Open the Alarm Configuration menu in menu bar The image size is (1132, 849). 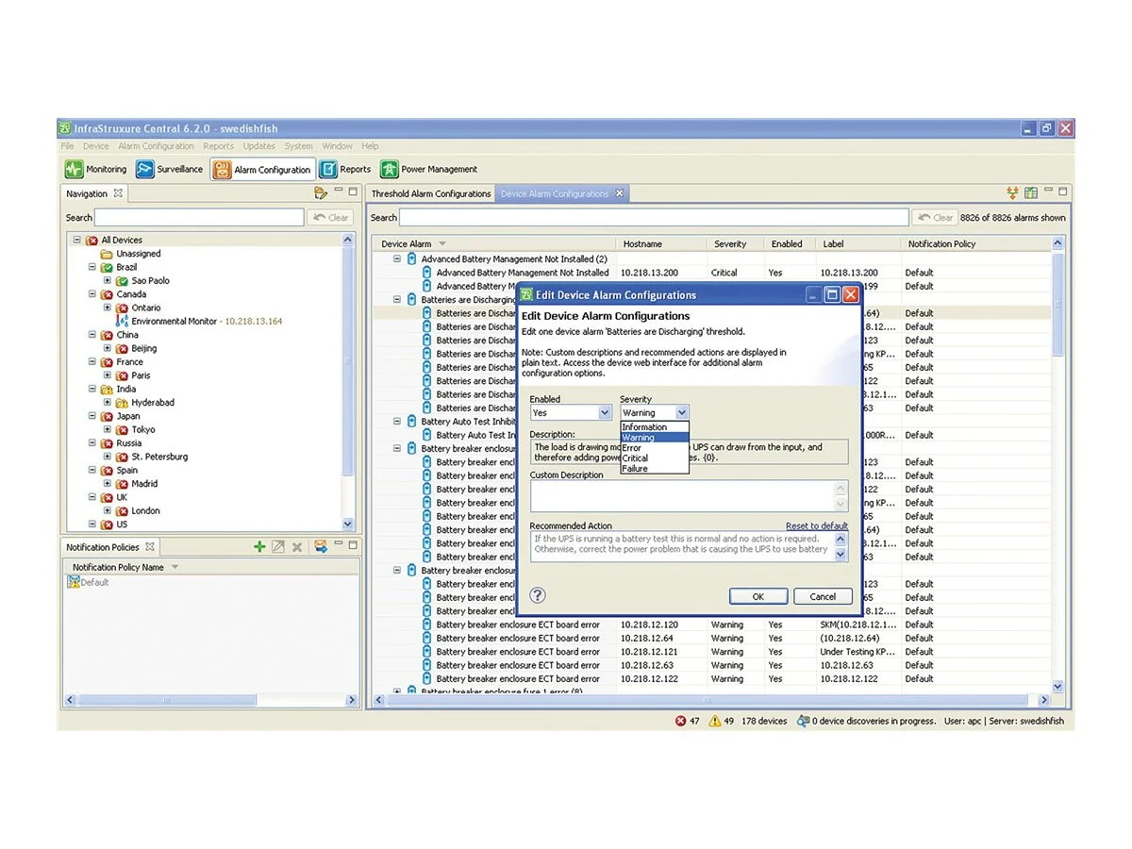tap(156, 146)
